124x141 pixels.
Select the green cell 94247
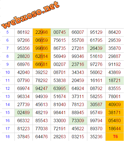(x=42, y=88)
